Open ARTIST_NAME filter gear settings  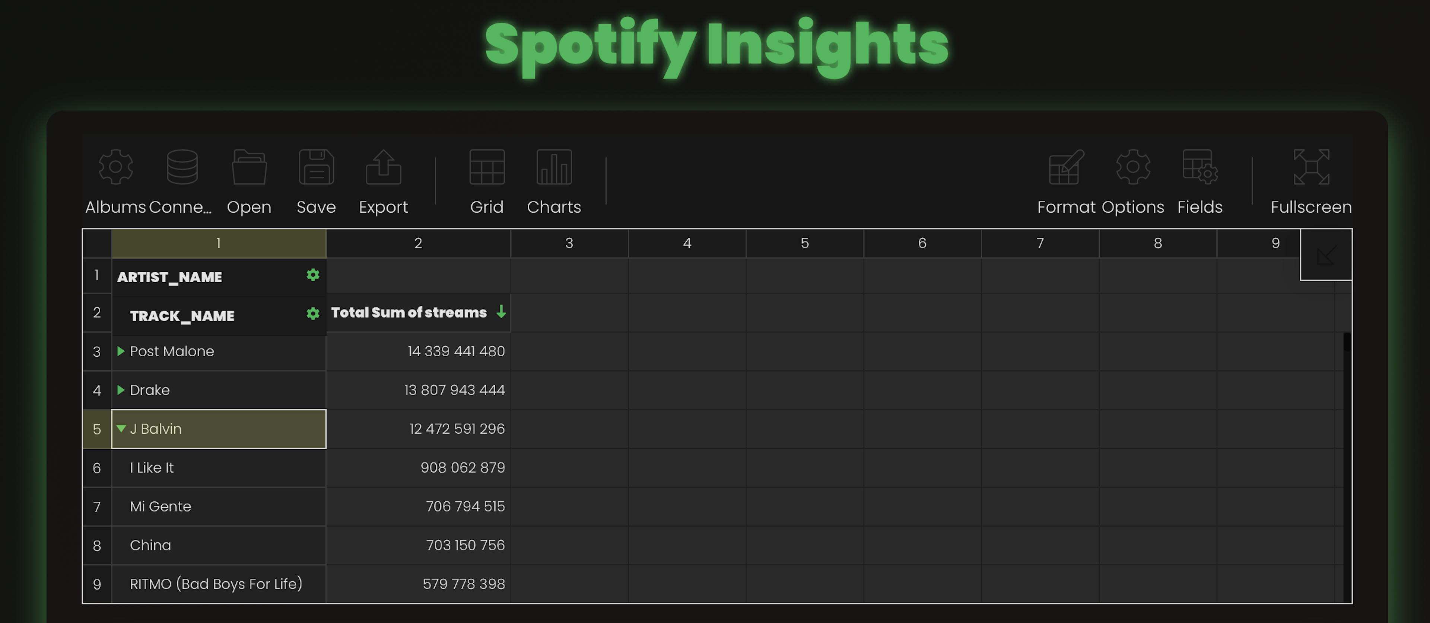313,275
